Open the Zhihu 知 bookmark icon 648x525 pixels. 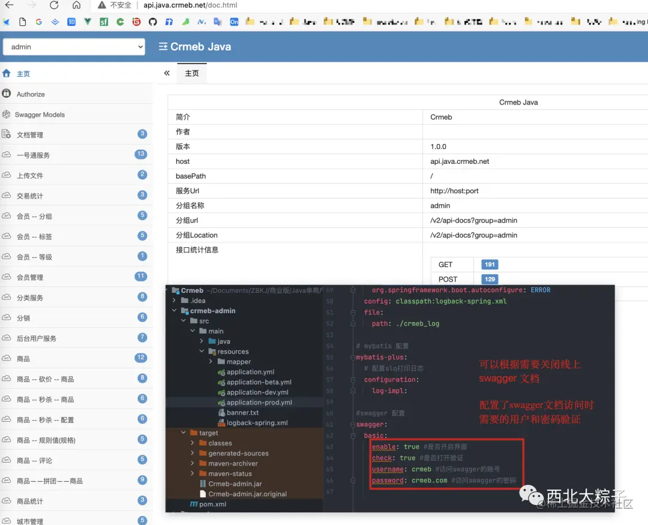pyautogui.click(x=71, y=22)
